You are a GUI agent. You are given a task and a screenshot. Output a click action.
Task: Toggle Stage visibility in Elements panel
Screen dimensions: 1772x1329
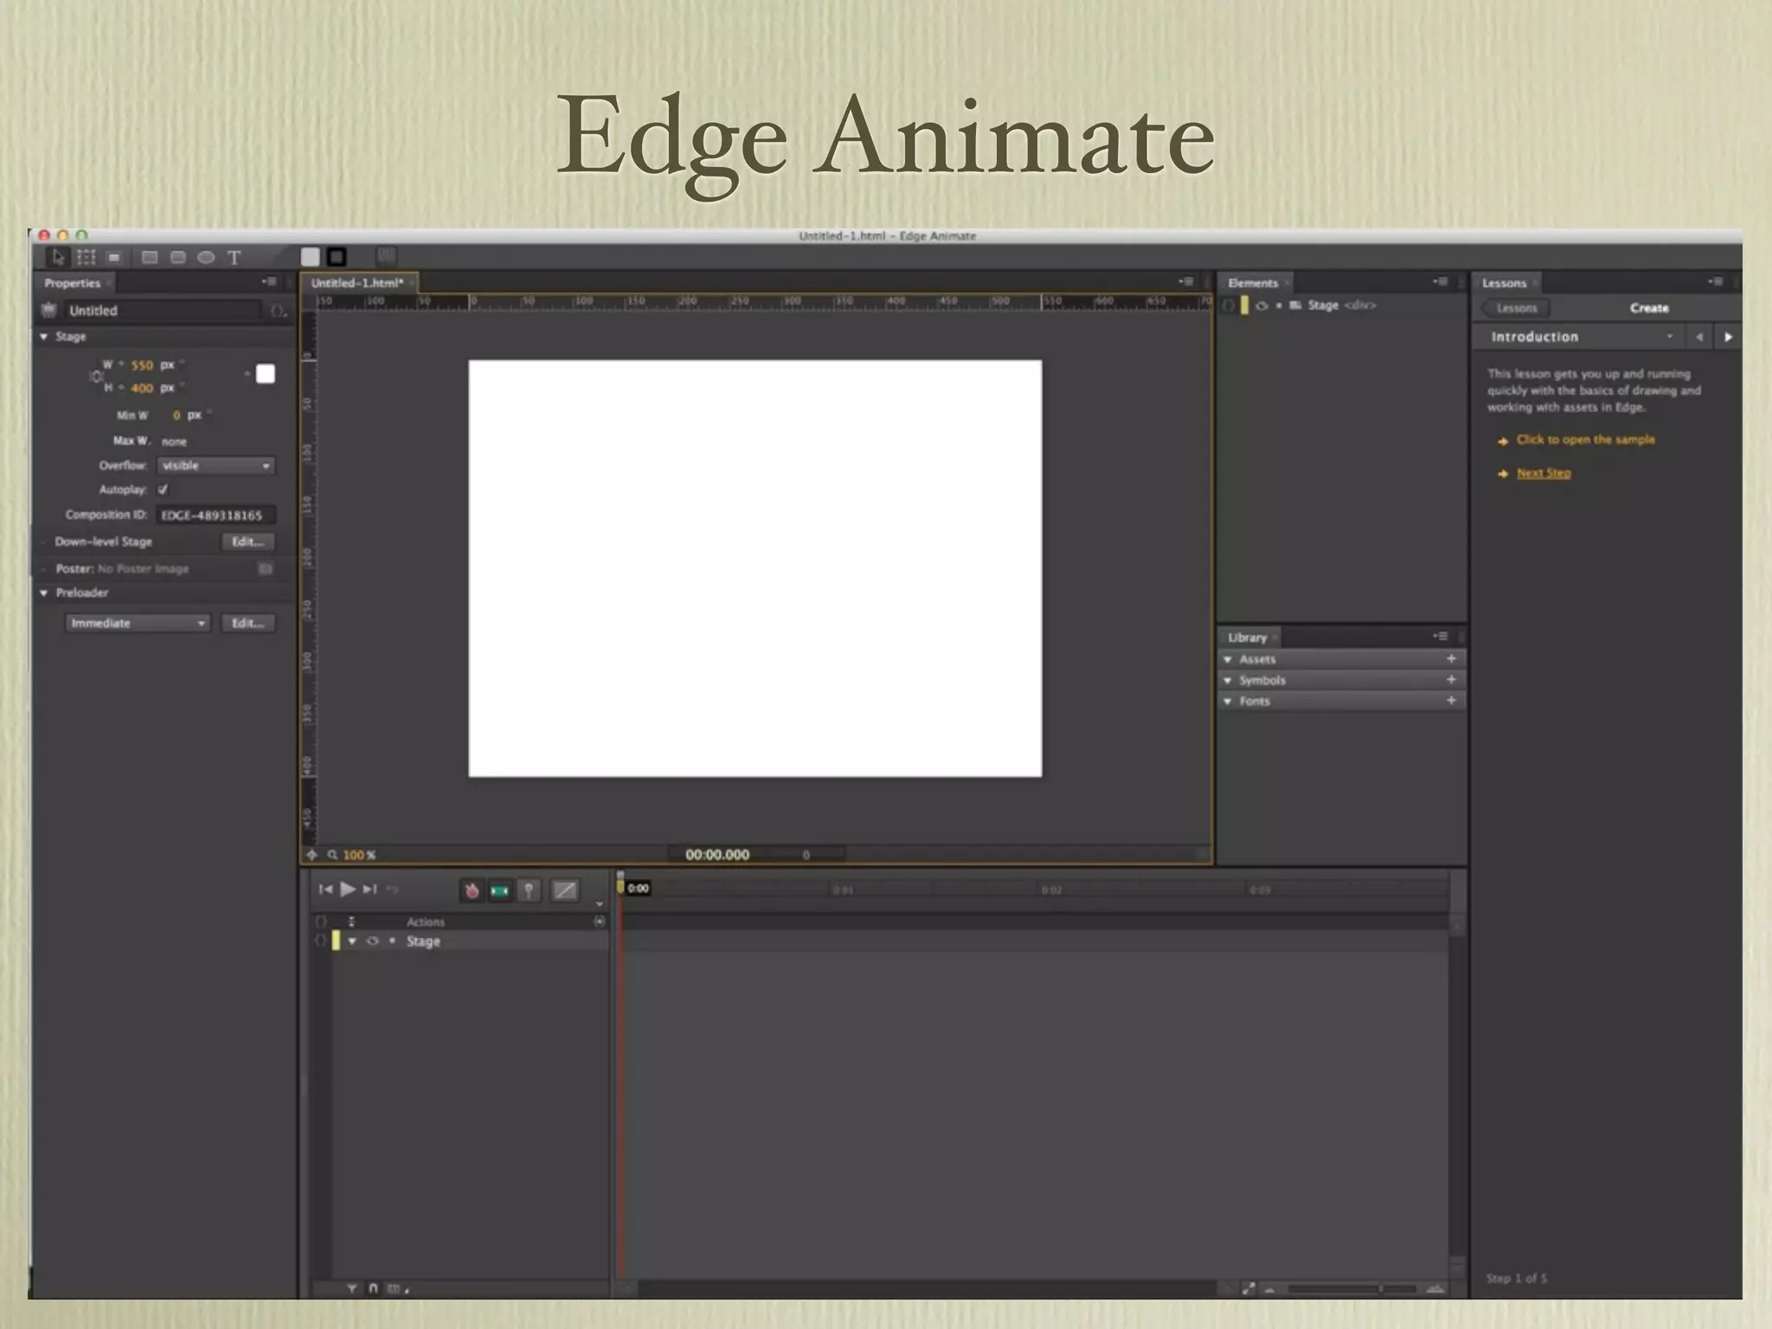[1262, 305]
